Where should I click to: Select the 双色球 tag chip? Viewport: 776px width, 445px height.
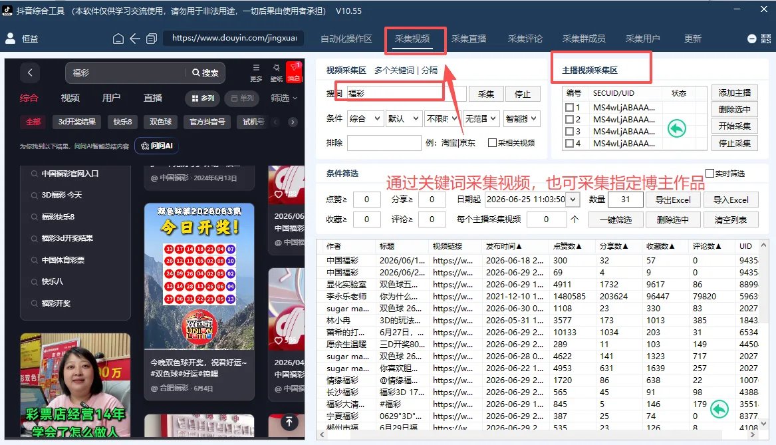click(160, 122)
